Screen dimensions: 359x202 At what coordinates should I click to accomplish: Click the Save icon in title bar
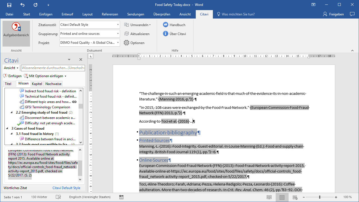(x=9, y=5)
